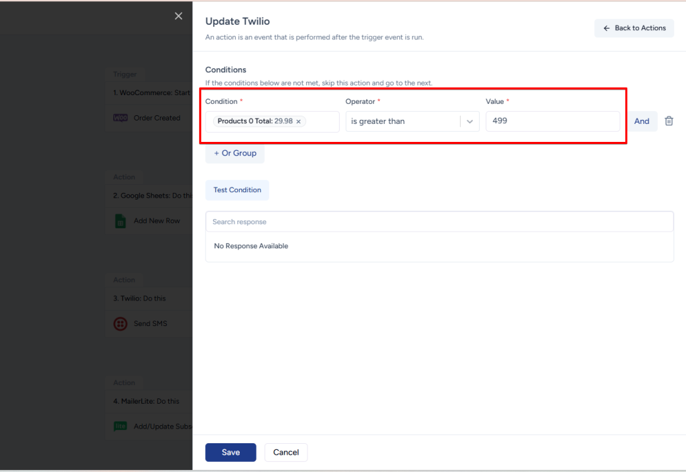
Task: Click the Search response field
Action: click(x=439, y=222)
